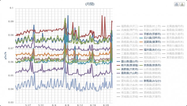Hide the 石川県(羽咋市) series
Screen dimensions: 187x106
tap(150, 38)
